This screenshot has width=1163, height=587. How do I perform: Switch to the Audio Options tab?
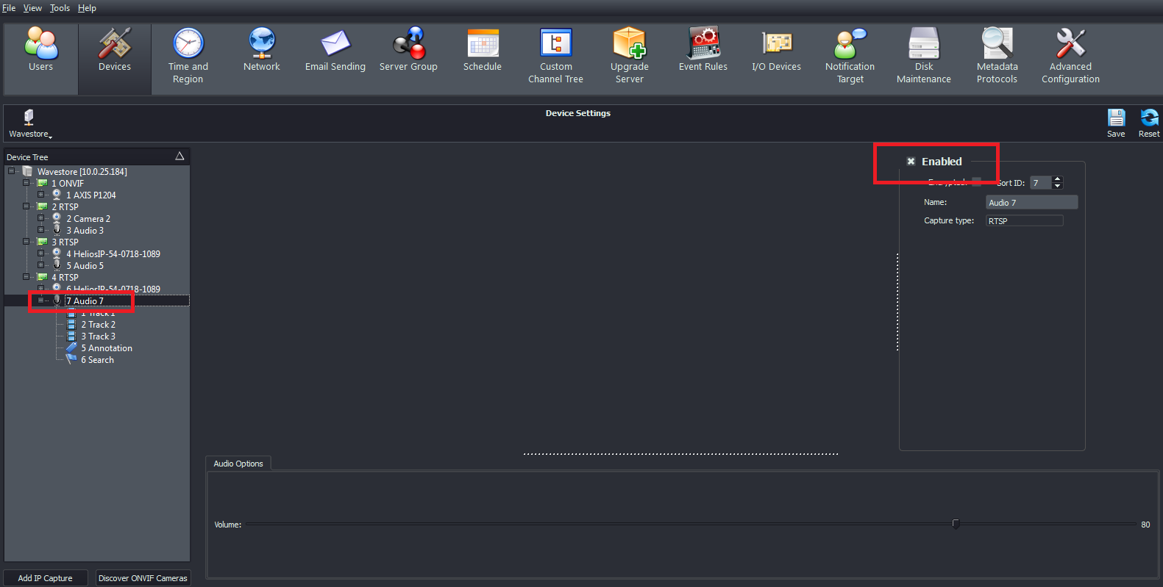(x=238, y=464)
